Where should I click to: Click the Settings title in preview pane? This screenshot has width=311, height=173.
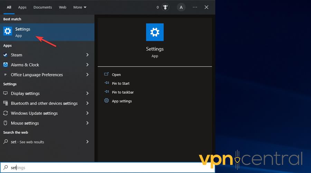tap(155, 49)
